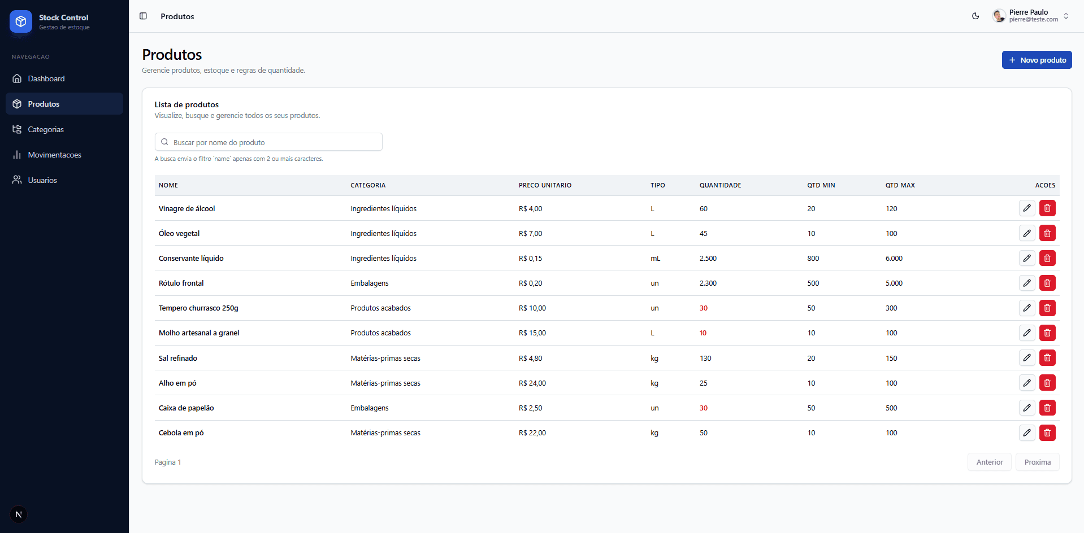
Task: Delete the Cebola em pó row
Action: [1047, 432]
